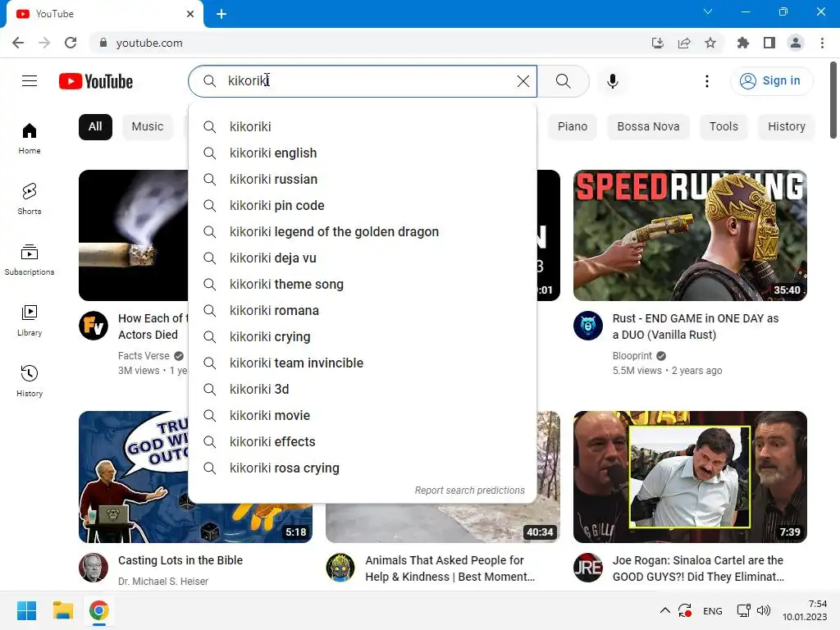Choose the 'kikoriki movie' suggestion
This screenshot has width=840, height=630.
click(363, 415)
